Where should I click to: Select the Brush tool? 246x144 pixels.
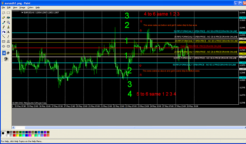[x=8, y=27]
